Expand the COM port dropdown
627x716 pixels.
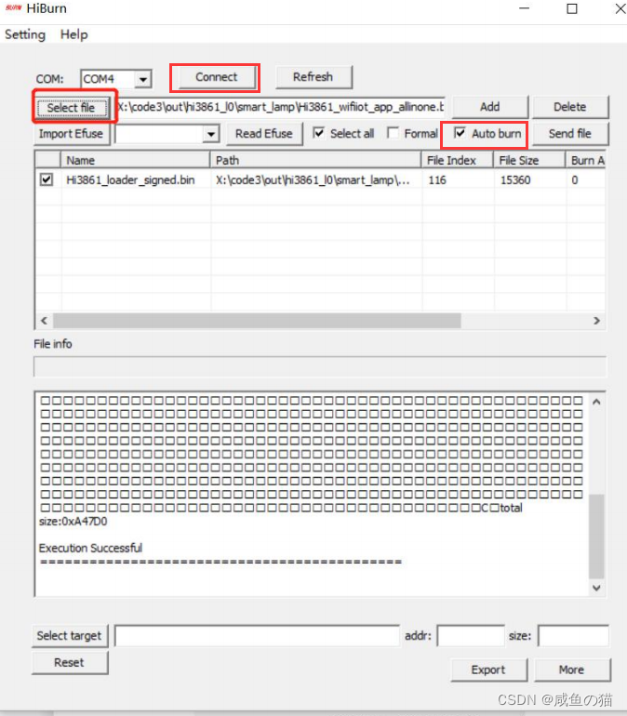click(143, 79)
